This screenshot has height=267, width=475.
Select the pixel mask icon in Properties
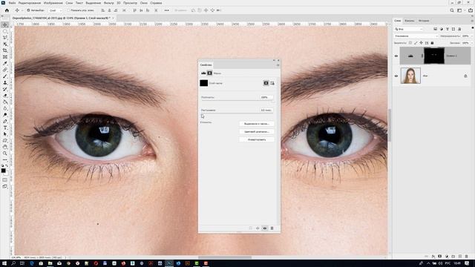click(x=266, y=83)
